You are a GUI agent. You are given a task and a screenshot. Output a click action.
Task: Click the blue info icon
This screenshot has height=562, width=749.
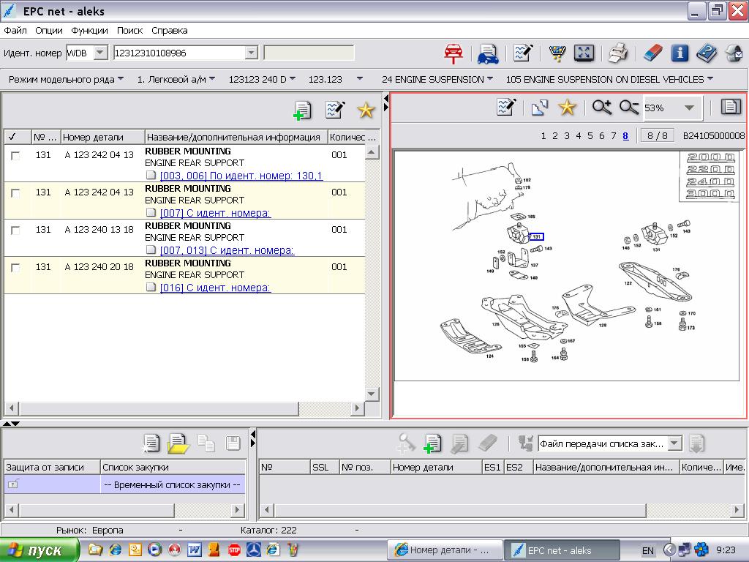[680, 53]
